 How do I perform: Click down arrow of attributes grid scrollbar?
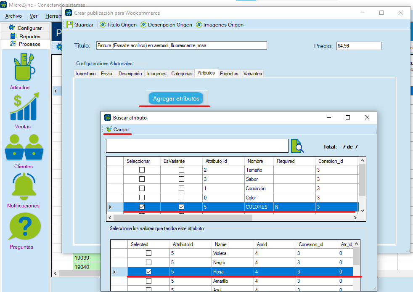tap(362, 210)
